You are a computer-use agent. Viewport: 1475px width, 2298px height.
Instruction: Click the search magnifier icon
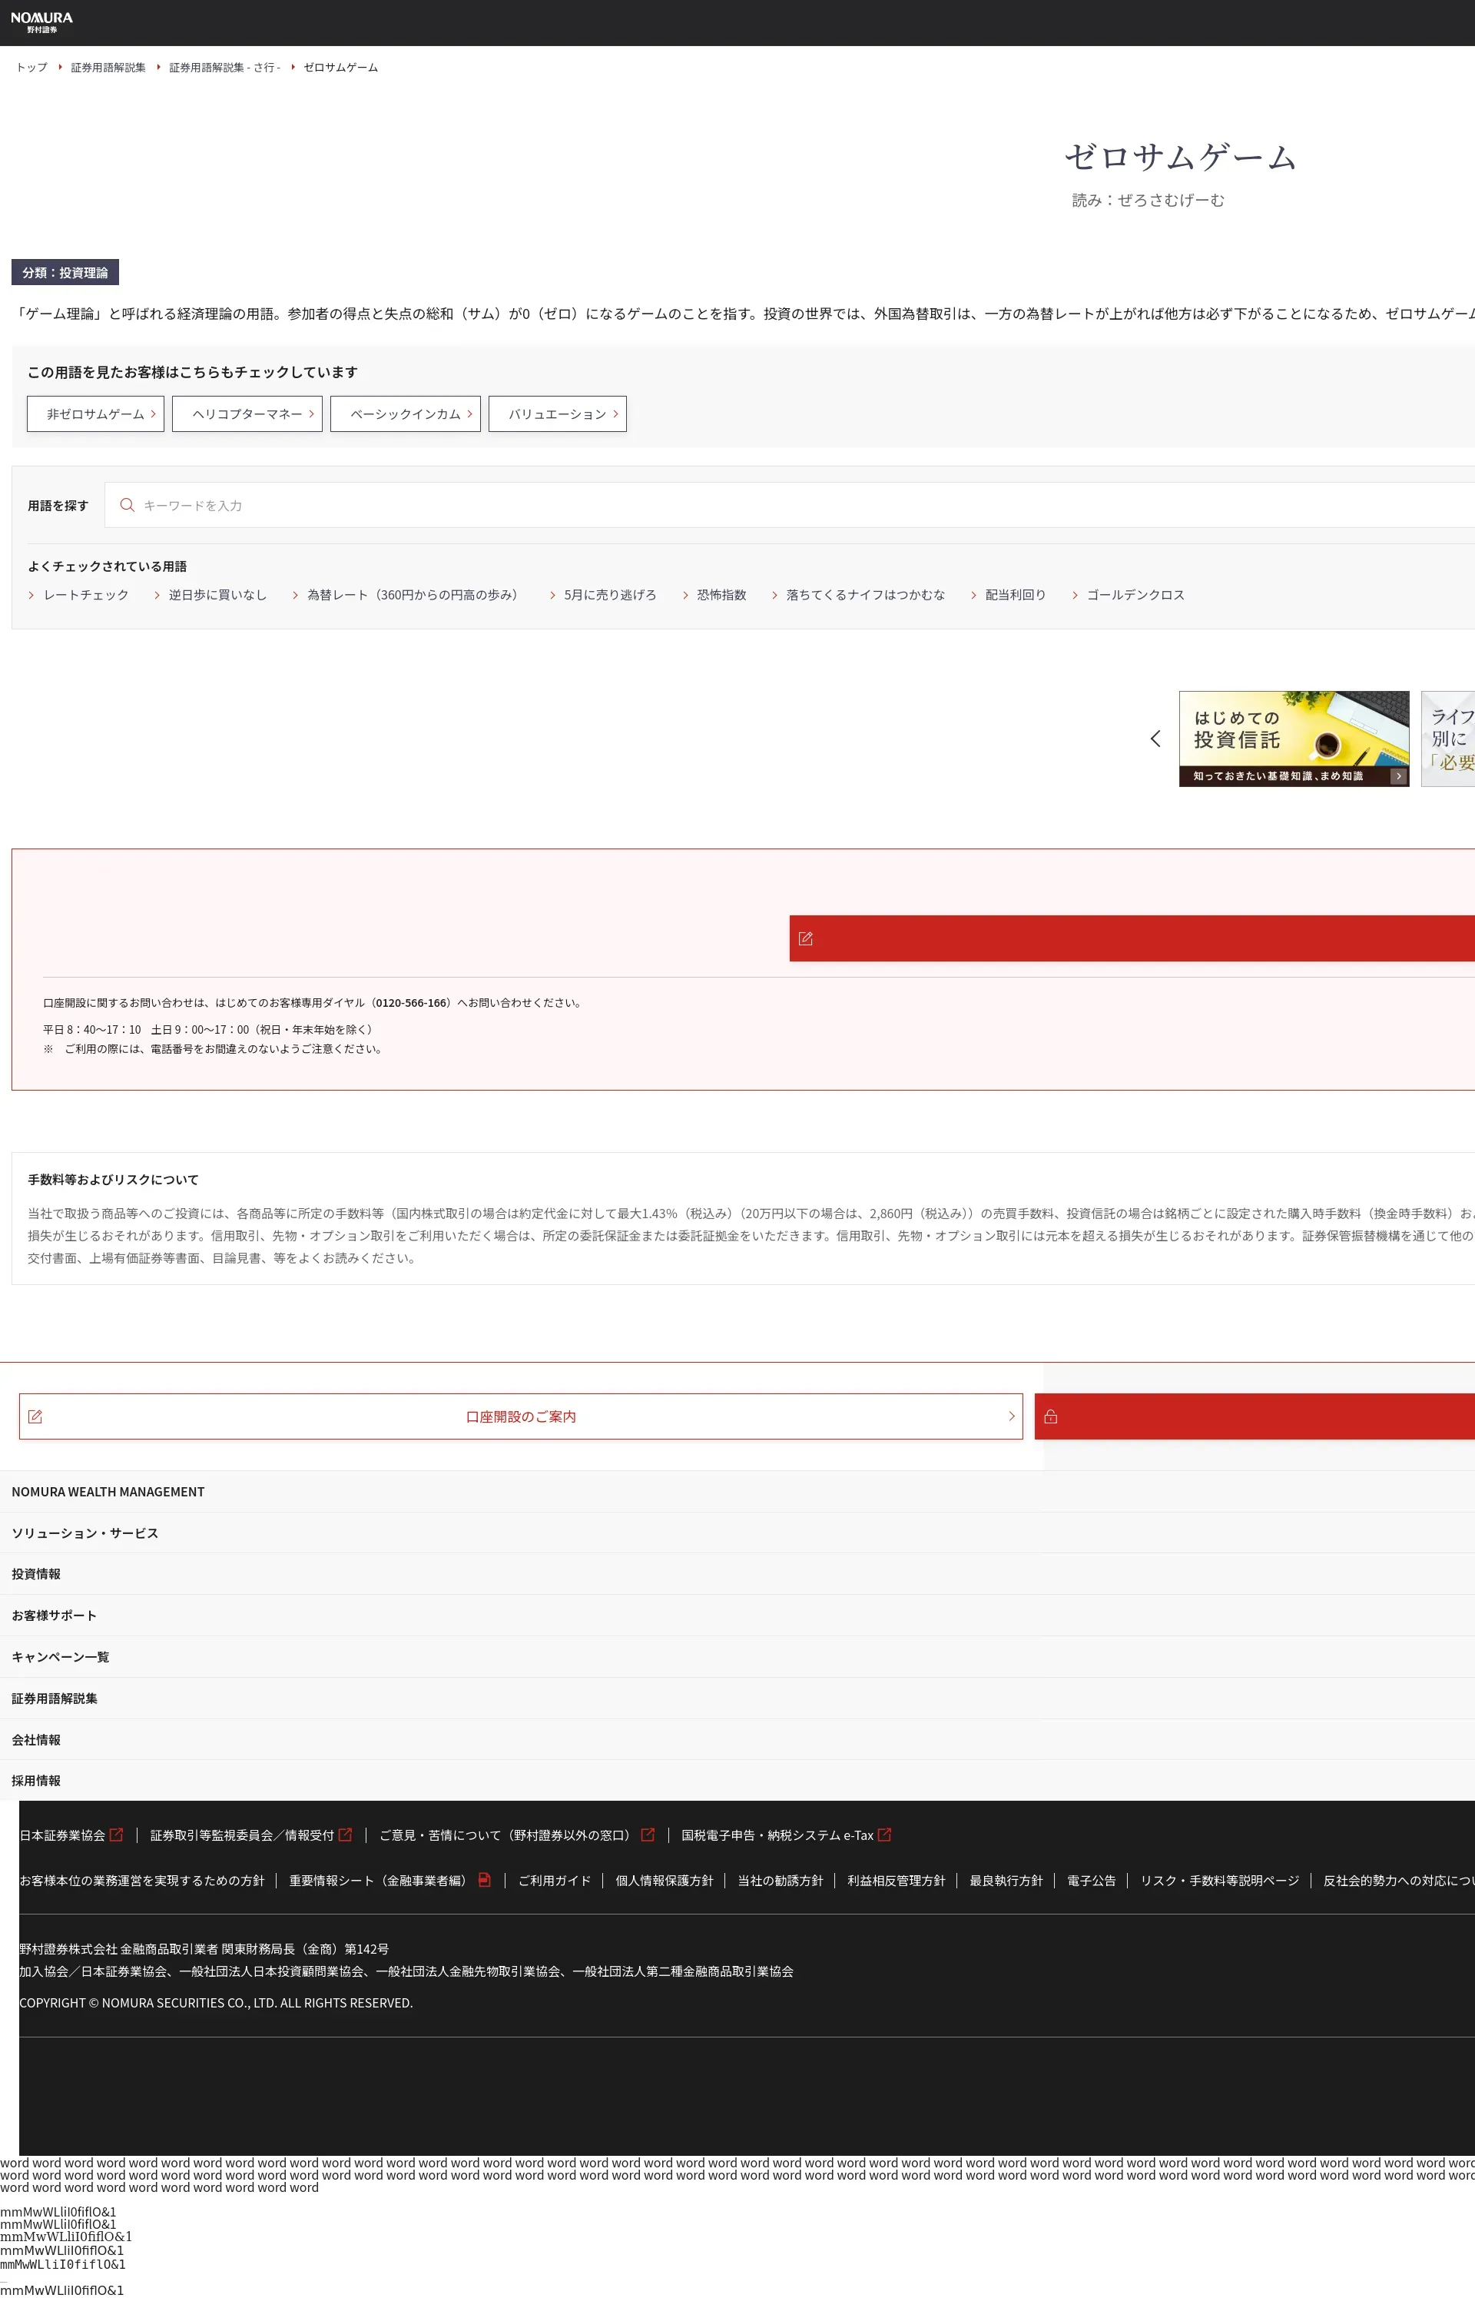click(127, 505)
